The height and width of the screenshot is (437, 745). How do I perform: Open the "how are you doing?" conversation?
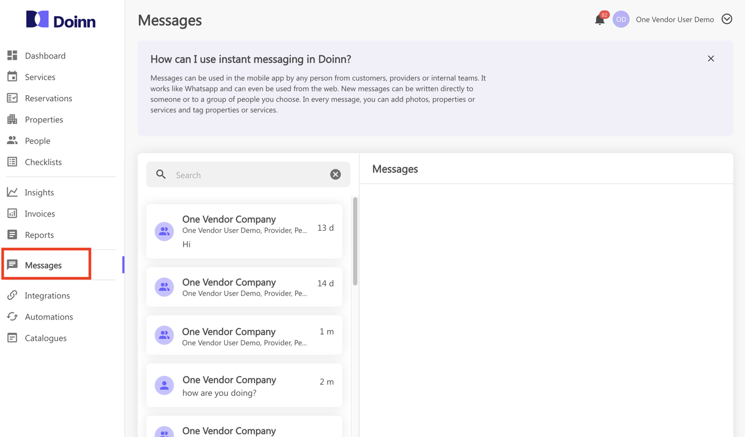click(x=244, y=386)
